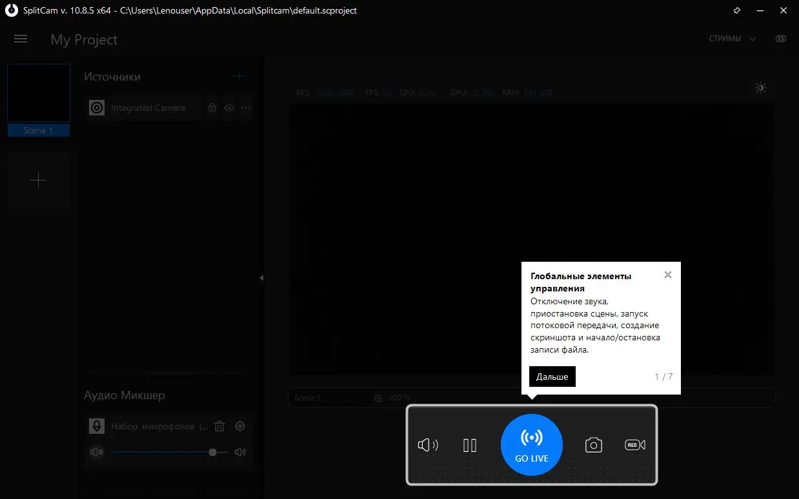Click the RAM usage stat
799x499 pixels.
(527, 93)
